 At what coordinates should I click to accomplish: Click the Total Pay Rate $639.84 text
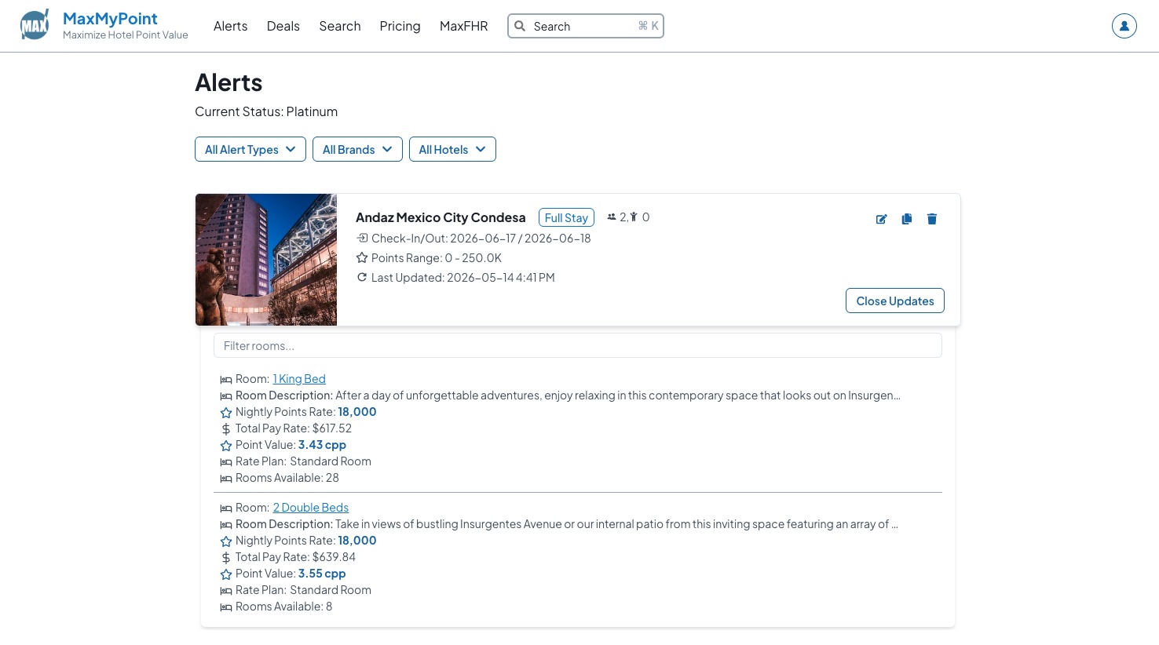click(x=295, y=557)
